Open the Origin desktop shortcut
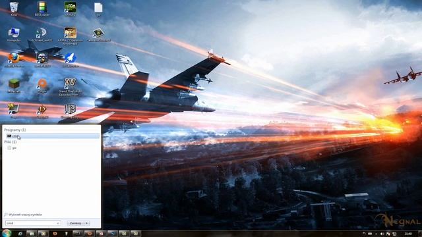This screenshot has height=237, width=422. [42, 85]
